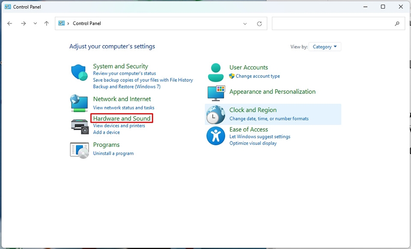Click Let Windows suggest settings
This screenshot has height=249, width=411.
pos(260,137)
